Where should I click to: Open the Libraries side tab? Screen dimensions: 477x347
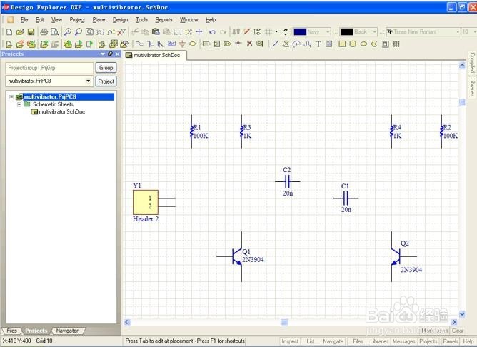[x=472, y=87]
